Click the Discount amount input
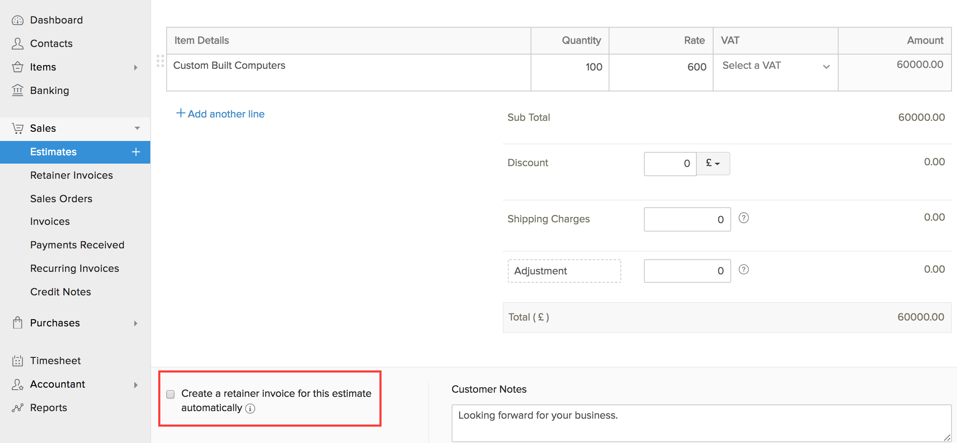 point(670,164)
